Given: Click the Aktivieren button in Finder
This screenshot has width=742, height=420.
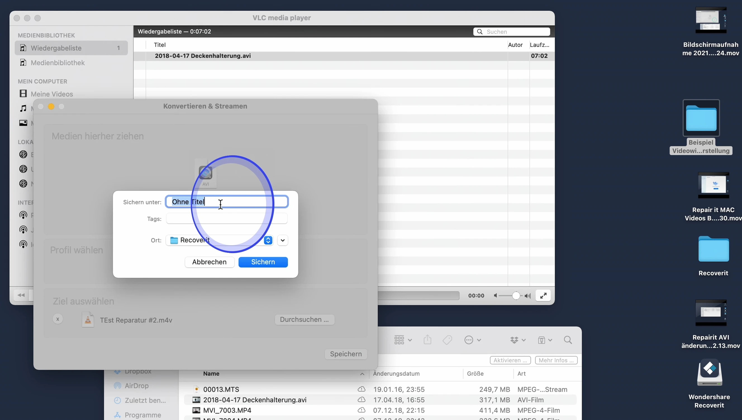Looking at the screenshot, I should point(510,360).
